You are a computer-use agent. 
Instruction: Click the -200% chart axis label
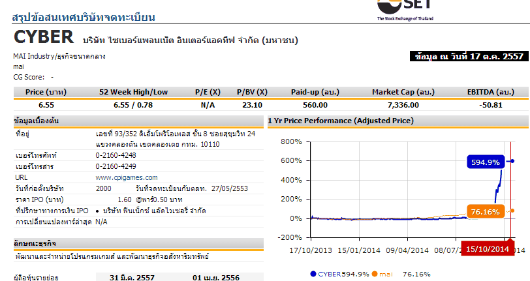[x=290, y=237]
